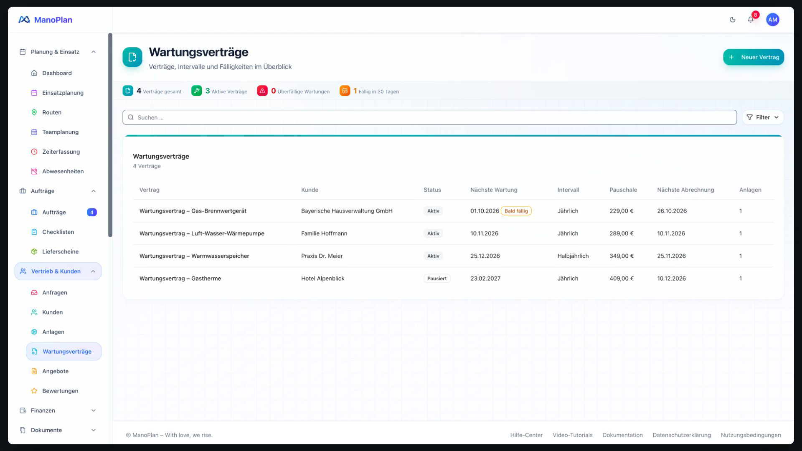Click the Einsatzplanung calendar icon

[x=34, y=93]
